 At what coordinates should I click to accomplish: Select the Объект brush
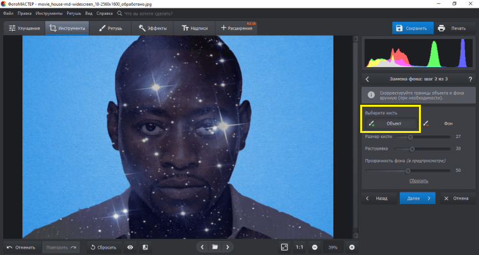[x=392, y=123]
